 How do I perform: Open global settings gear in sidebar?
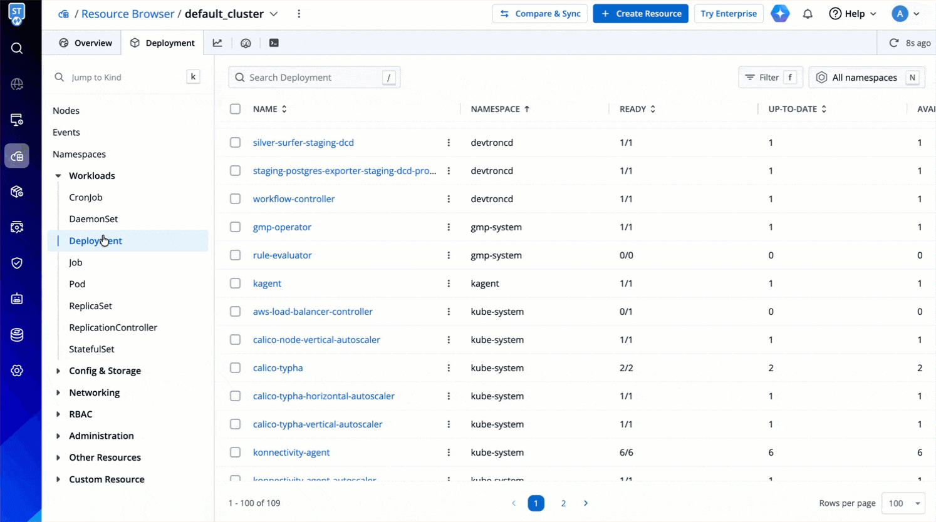[x=17, y=371]
